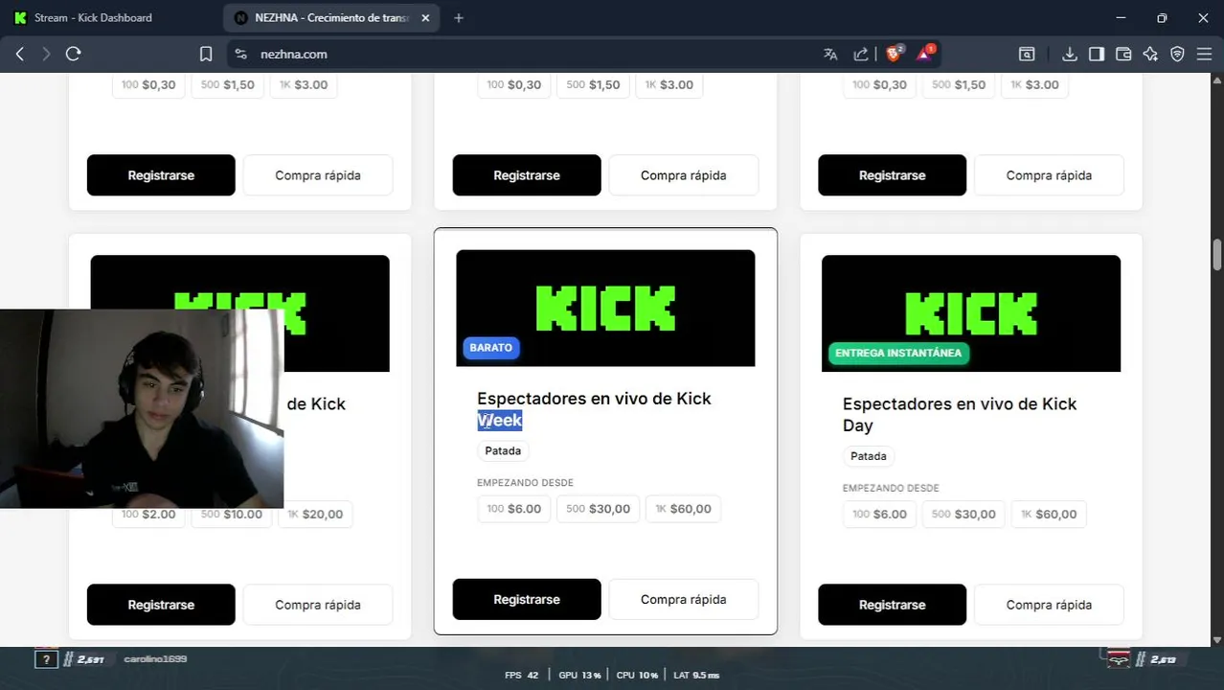Select the NEZHNA tab
This screenshot has width=1224, height=690.
(332, 17)
